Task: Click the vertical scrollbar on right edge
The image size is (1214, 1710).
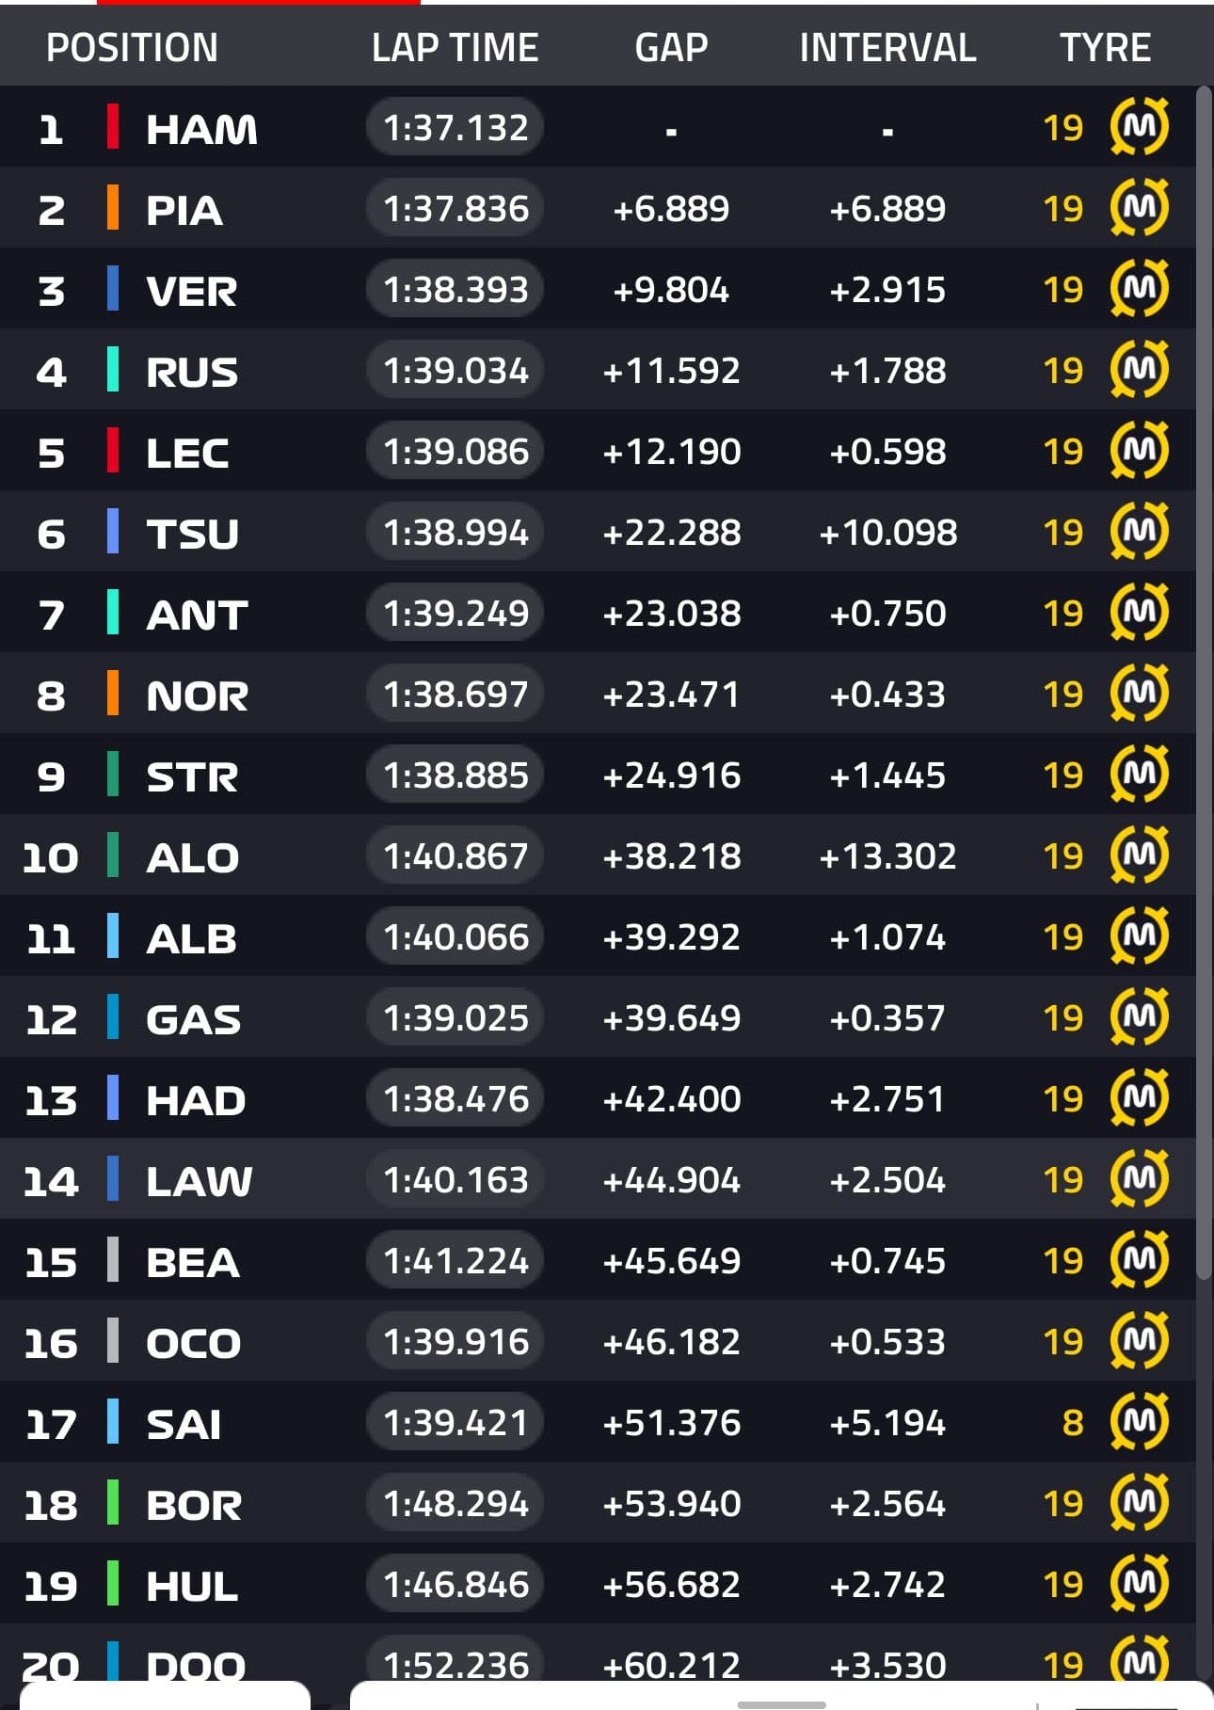Action: [x=1204, y=682]
